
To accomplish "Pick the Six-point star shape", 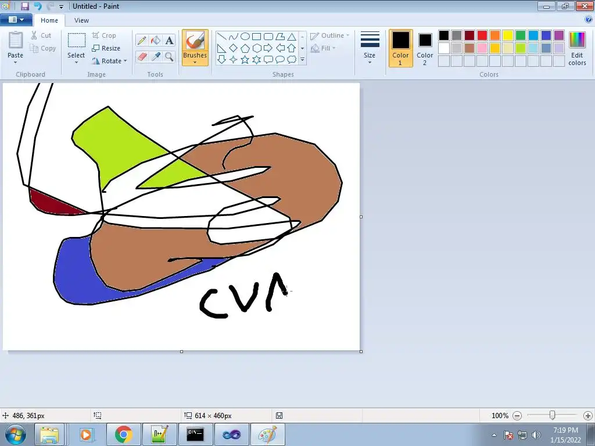I will coord(257,60).
